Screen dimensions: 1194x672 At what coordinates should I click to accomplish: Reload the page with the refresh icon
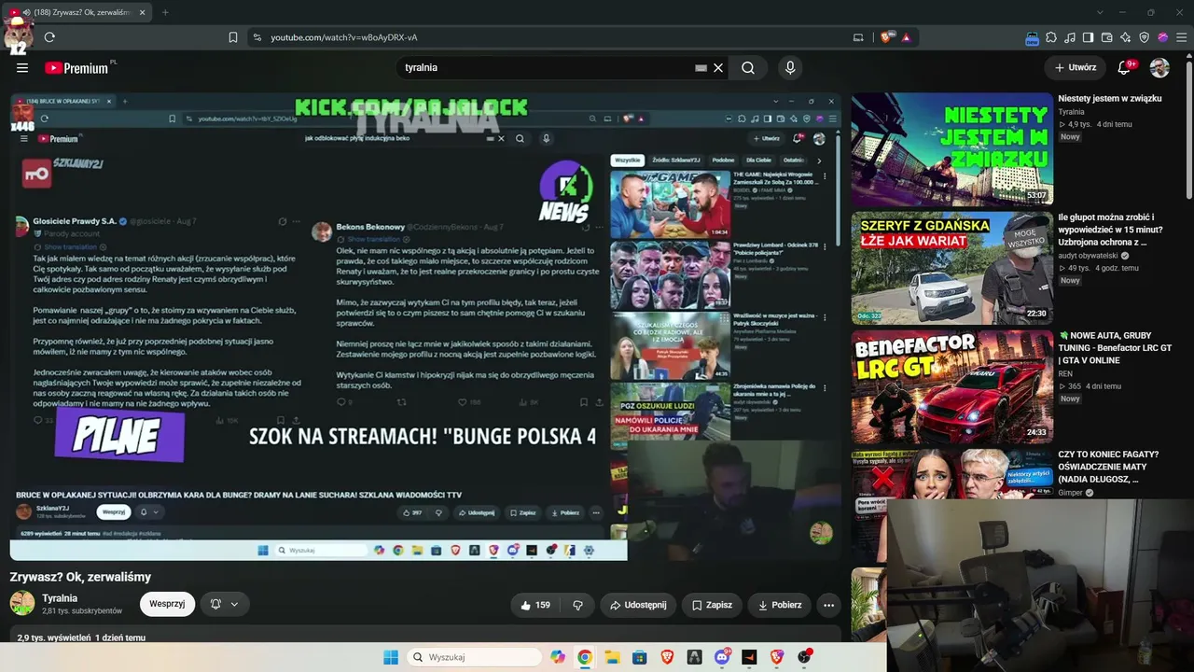(49, 37)
